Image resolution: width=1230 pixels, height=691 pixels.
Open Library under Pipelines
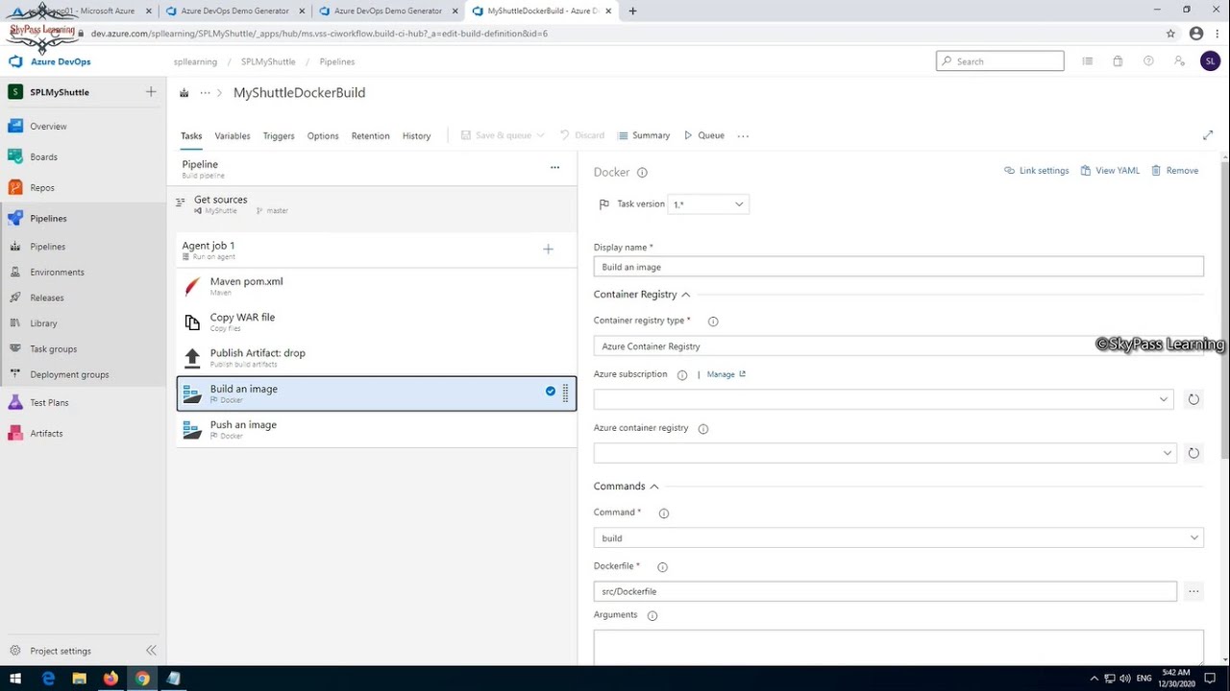(43, 323)
